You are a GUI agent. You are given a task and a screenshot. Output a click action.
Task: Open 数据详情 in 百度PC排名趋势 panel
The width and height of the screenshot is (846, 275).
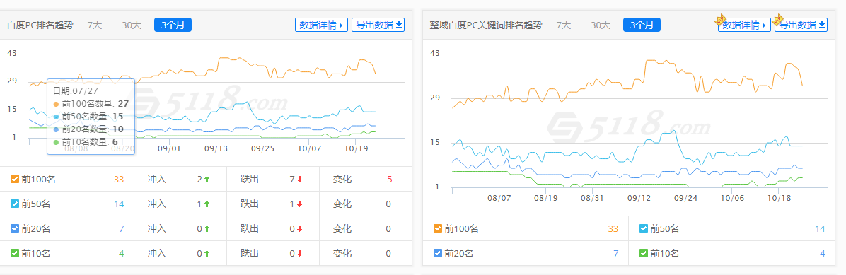(322, 25)
